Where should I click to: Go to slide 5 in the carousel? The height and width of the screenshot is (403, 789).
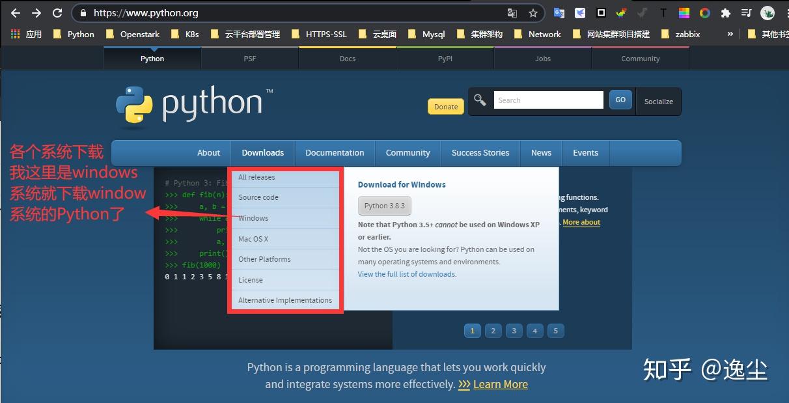click(x=555, y=331)
